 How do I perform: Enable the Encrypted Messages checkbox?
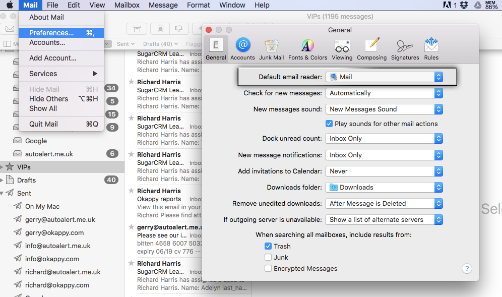pyautogui.click(x=268, y=268)
